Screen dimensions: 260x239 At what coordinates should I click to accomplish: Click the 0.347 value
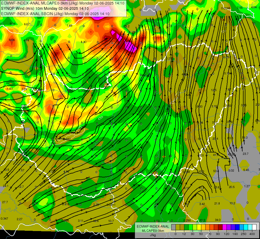(4, 219)
